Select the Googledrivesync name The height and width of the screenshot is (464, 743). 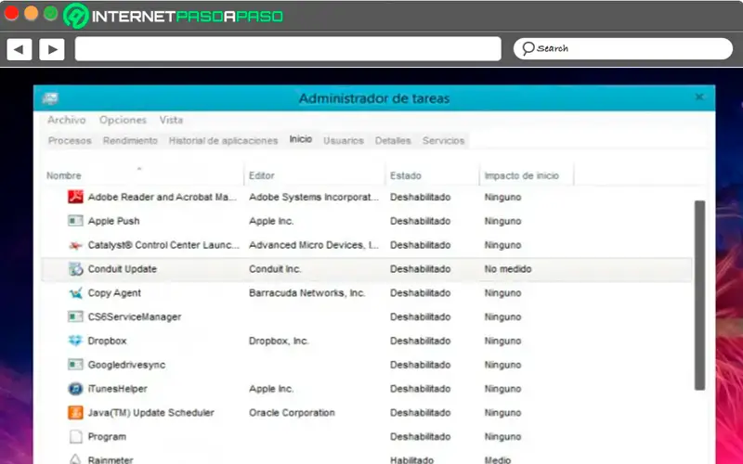tap(126, 365)
